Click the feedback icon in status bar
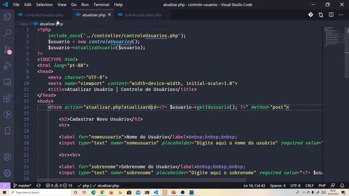Screen dimensions: 349x196 [x=333, y=185]
